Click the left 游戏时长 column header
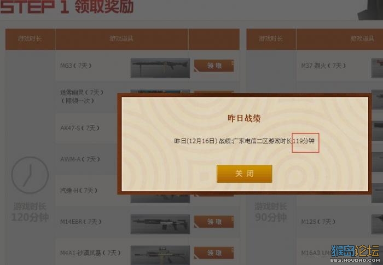 click(30, 39)
